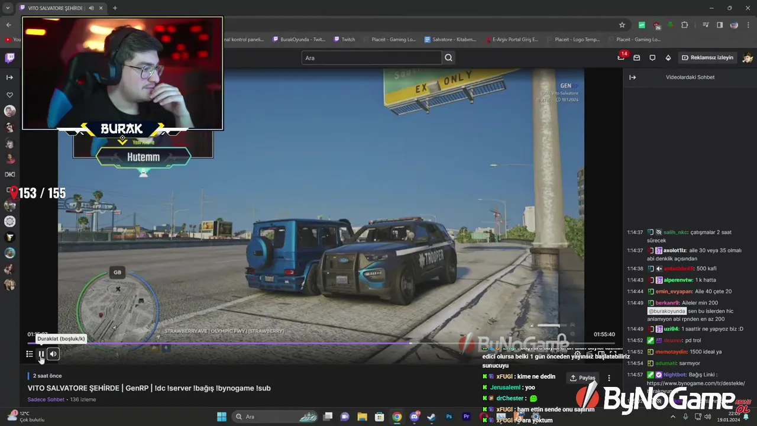Click the memotaydin username in chat
Screen dimensions: 757x426
(x=672, y=351)
